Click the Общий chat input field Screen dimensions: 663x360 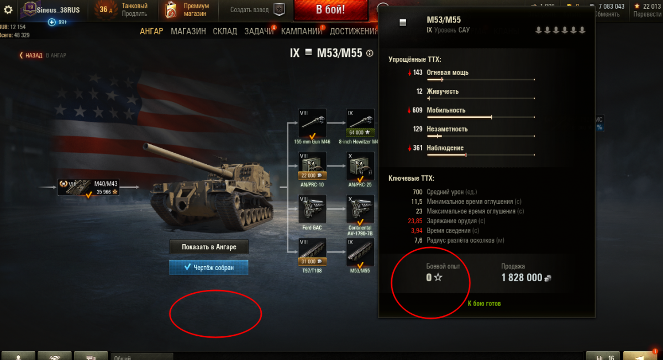click(x=143, y=357)
